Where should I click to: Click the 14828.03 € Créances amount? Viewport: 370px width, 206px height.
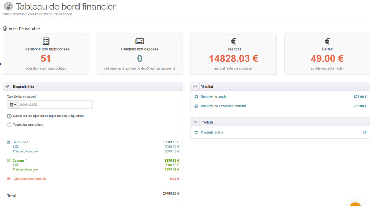click(x=233, y=58)
